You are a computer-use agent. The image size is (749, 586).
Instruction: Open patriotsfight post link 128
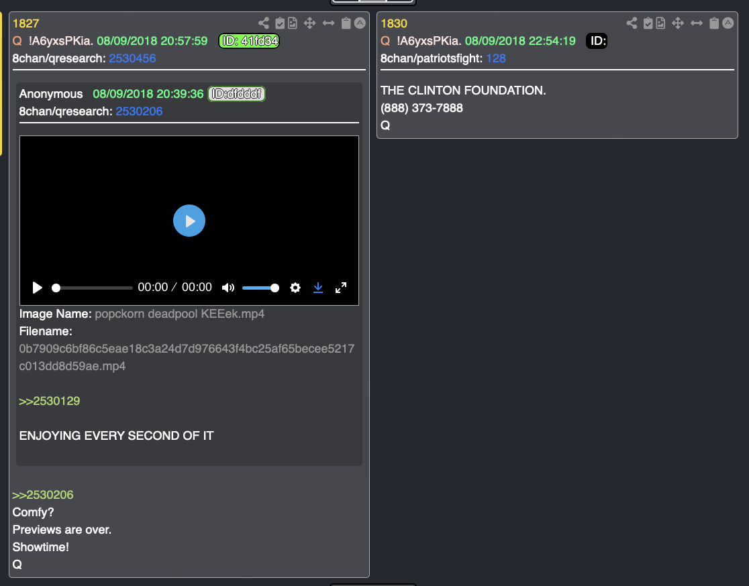[x=496, y=58]
